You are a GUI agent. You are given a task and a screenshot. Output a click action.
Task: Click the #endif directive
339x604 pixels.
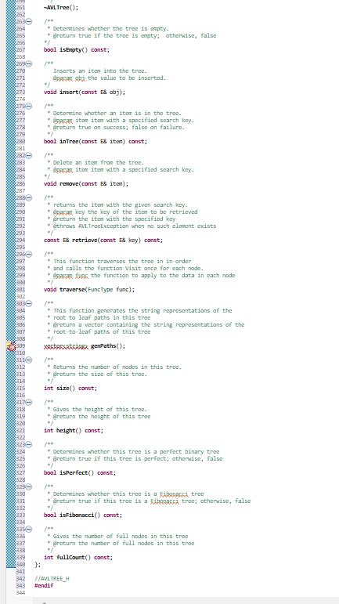tap(44, 585)
